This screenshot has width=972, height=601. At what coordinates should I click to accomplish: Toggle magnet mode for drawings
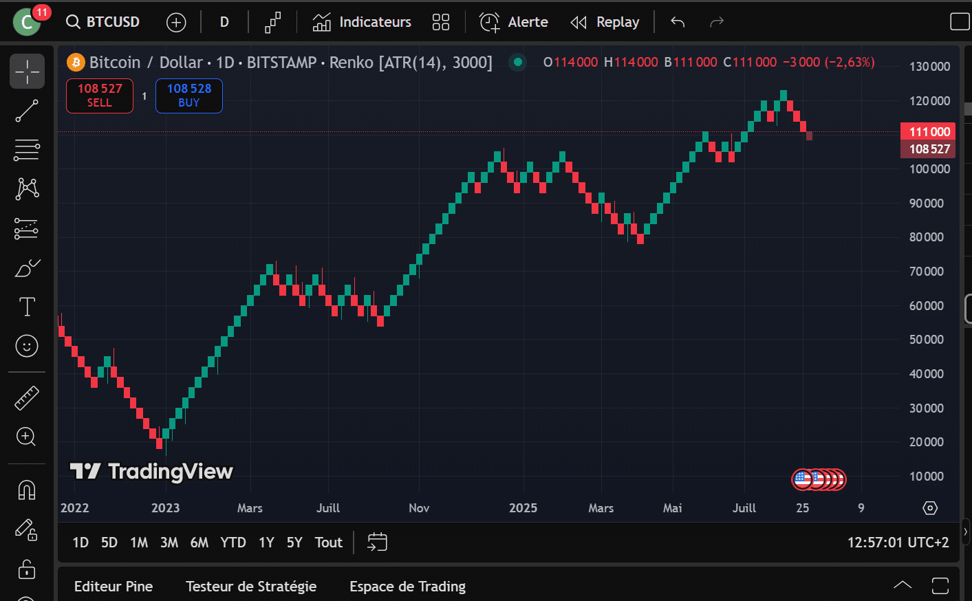pyautogui.click(x=27, y=490)
